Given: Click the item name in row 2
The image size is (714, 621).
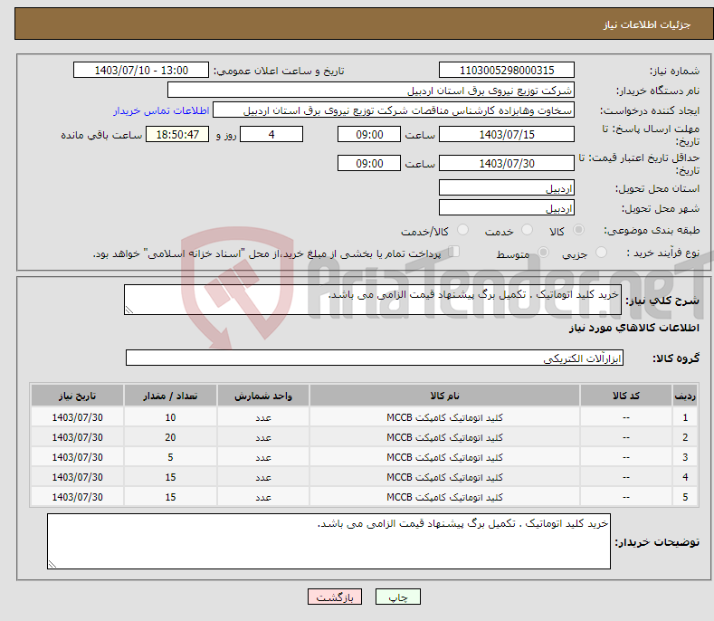Looking at the screenshot, I should click(x=444, y=437).
